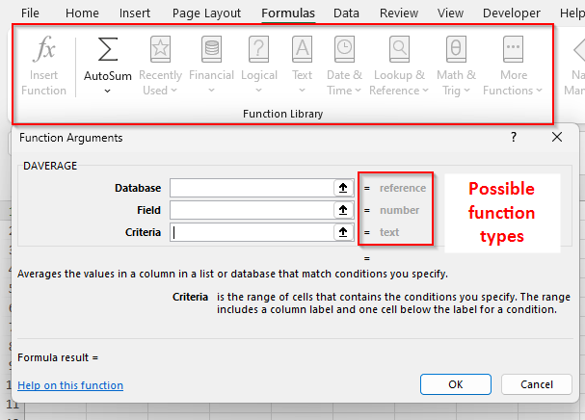Viewport: 585px width, 420px height.
Task: Click the AutoSum sigma icon
Action: (107, 49)
